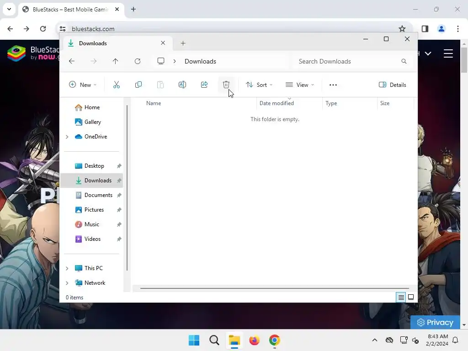Image resolution: width=468 pixels, height=351 pixels.
Task: Open the Chrome side panel
Action: pos(425,29)
